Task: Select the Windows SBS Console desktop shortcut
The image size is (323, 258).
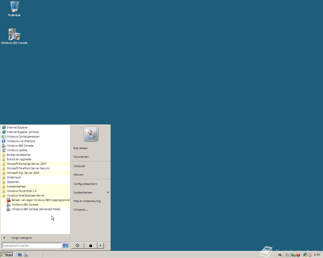Action: coord(14,36)
